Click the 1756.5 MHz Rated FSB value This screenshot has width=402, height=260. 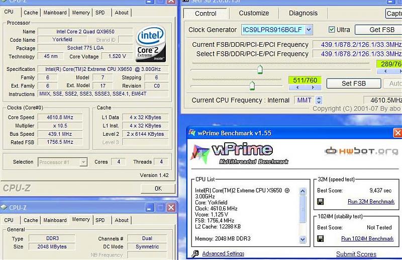pos(60,142)
